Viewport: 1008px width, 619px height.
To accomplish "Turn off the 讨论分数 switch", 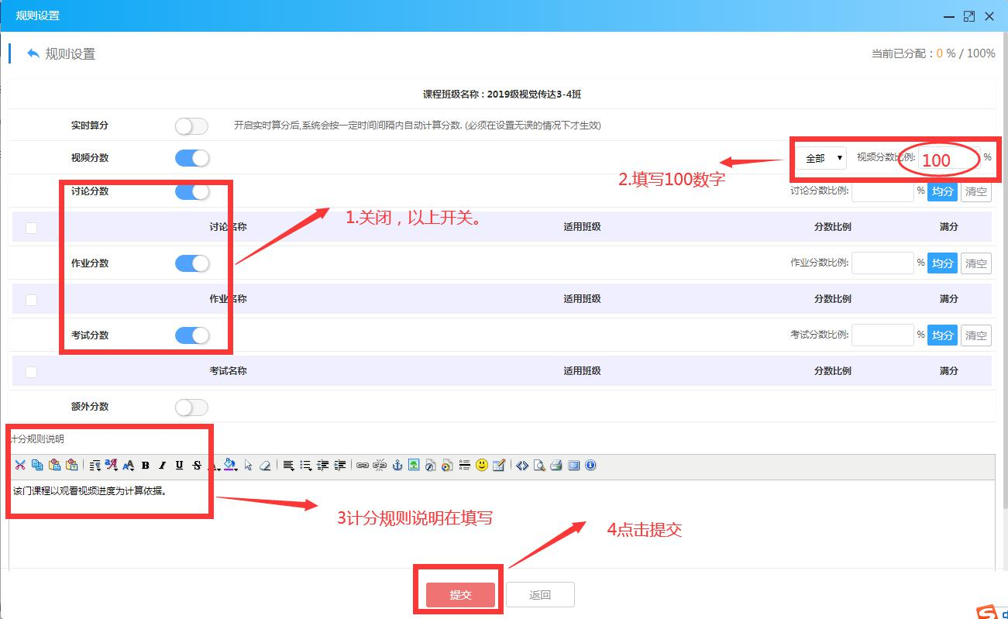I will [191, 191].
